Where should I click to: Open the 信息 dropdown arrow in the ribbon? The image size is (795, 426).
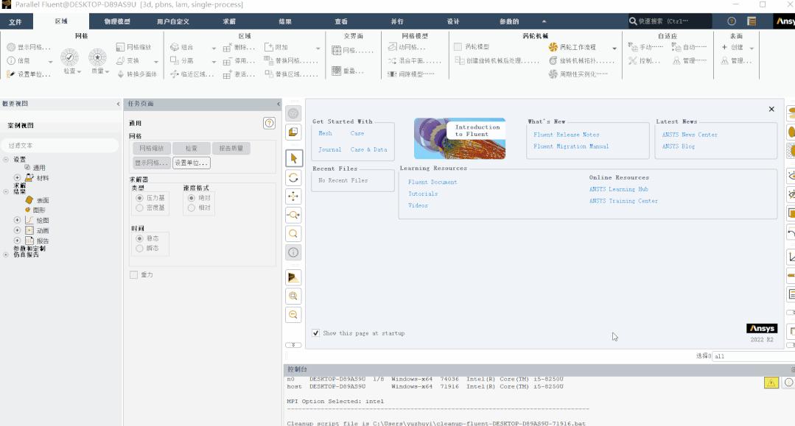(x=50, y=62)
